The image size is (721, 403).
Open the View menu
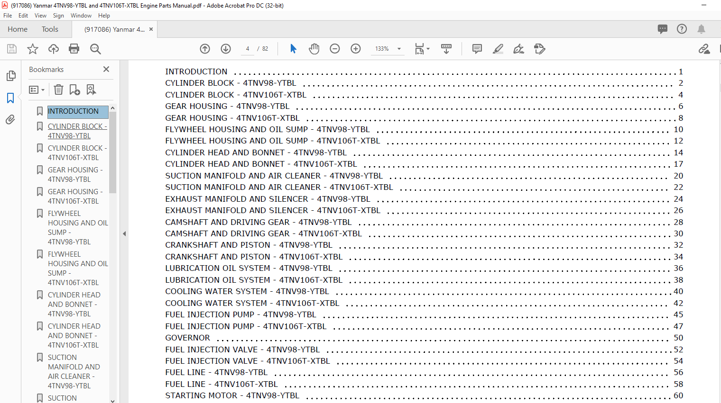[x=40, y=16]
